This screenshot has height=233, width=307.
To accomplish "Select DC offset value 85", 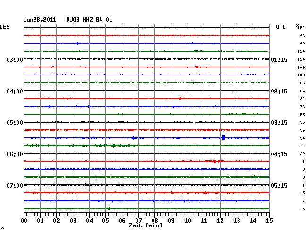I will 302,83.
